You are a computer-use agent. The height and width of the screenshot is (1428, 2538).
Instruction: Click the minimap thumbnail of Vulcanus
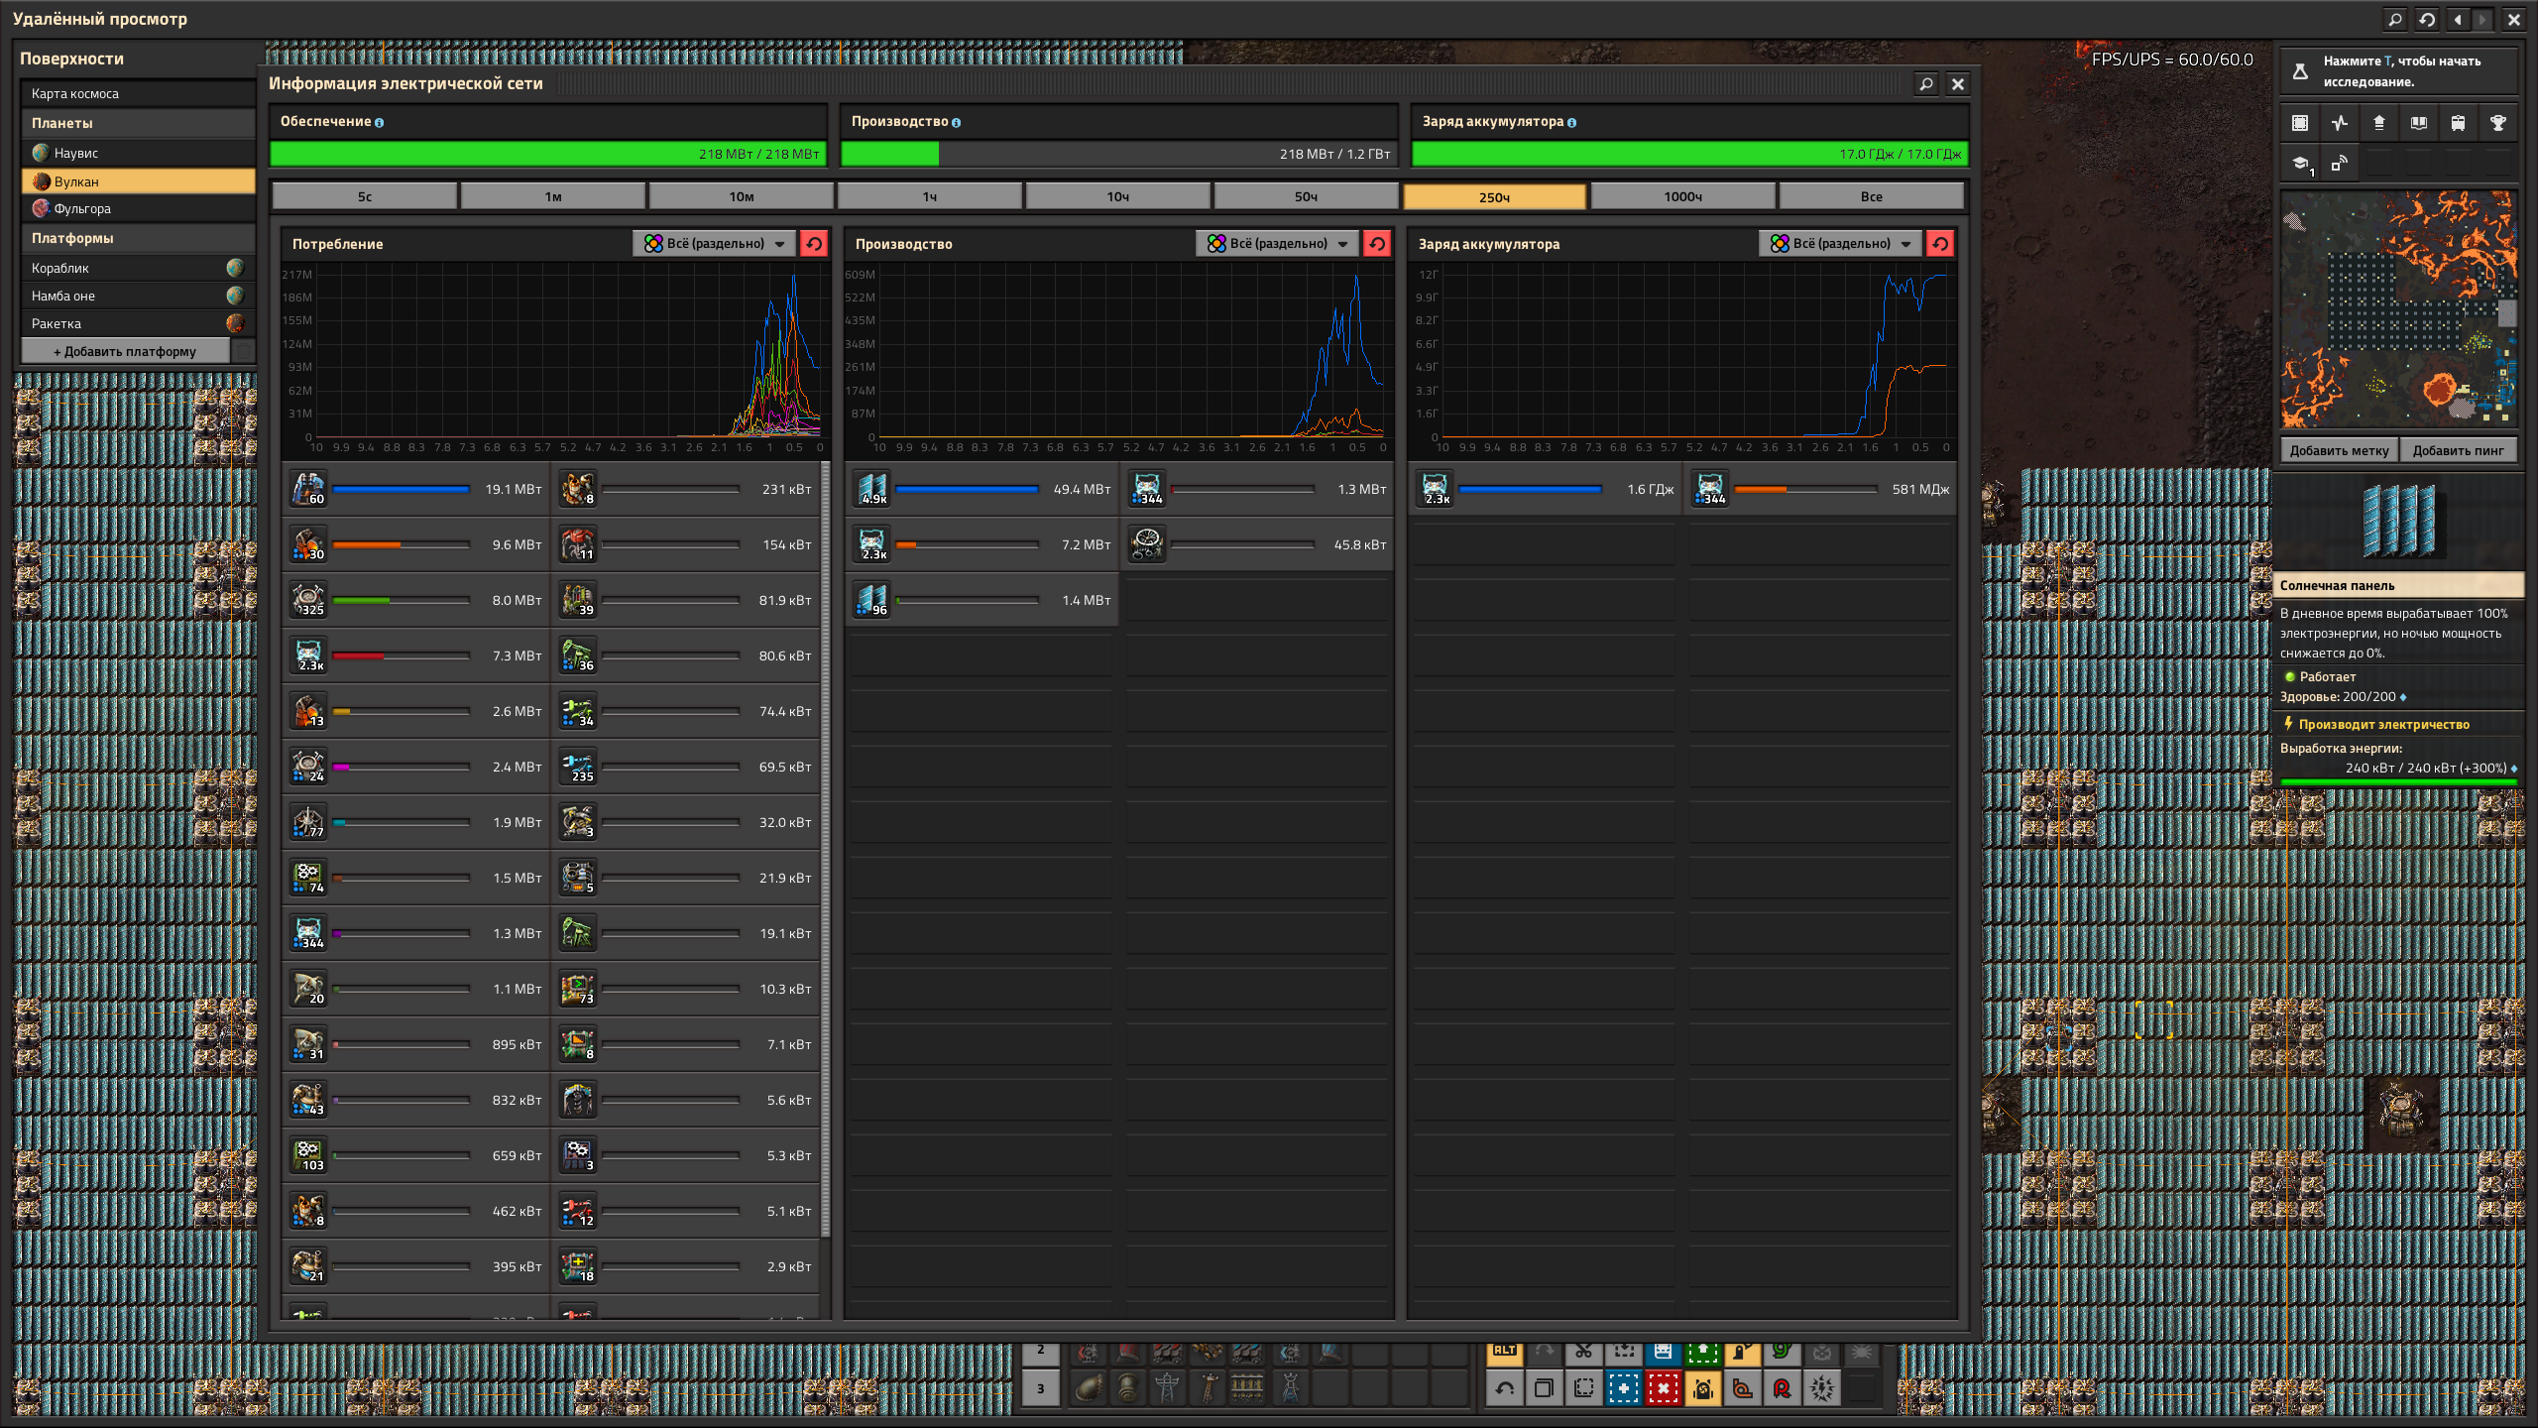click(x=2399, y=309)
